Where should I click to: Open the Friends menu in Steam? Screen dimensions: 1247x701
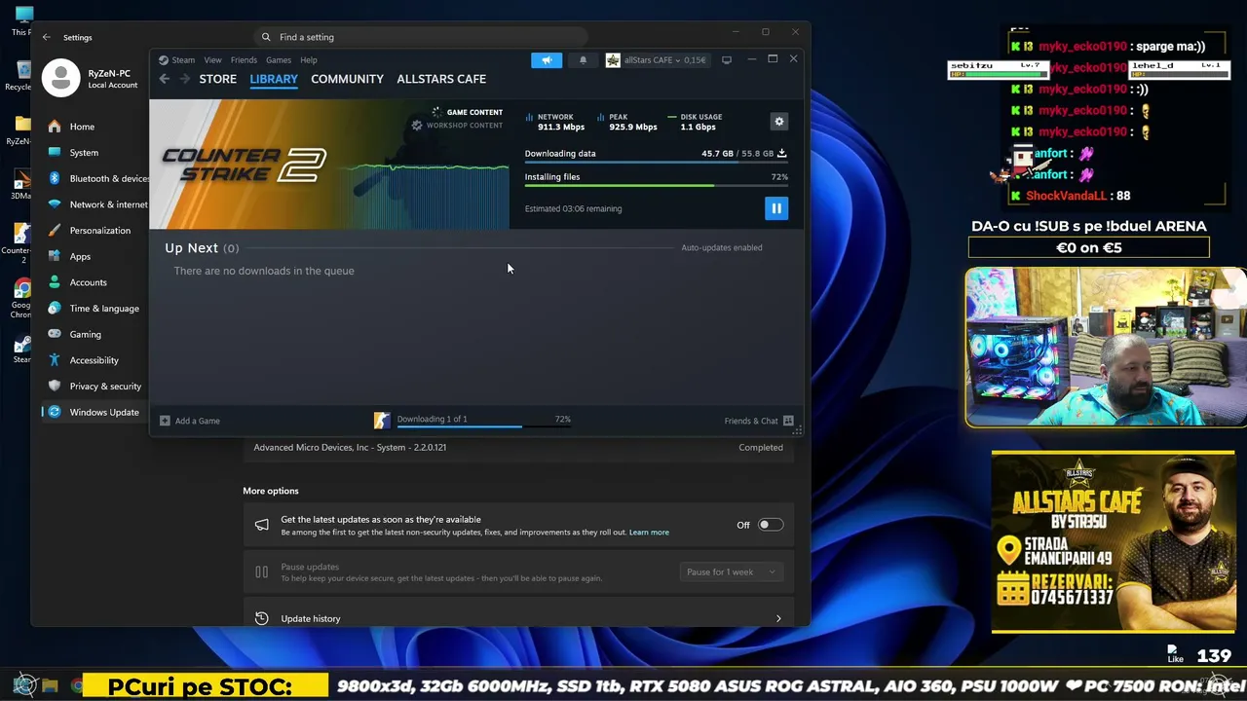[x=244, y=60]
